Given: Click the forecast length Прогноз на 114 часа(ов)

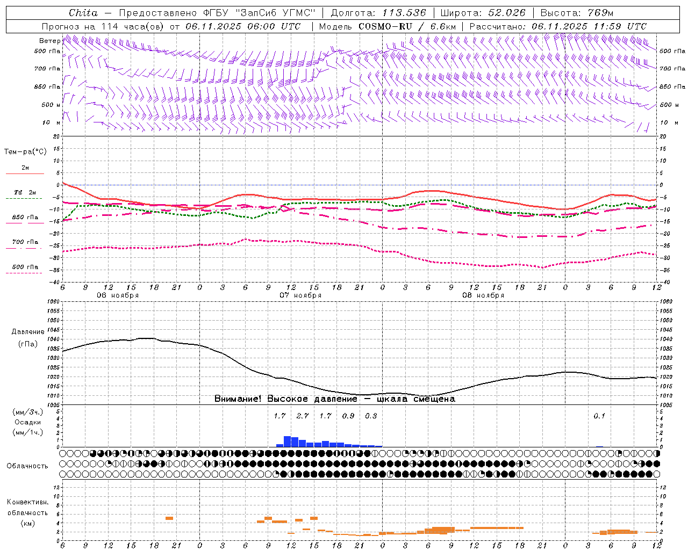Looking at the screenshot, I should point(104,26).
